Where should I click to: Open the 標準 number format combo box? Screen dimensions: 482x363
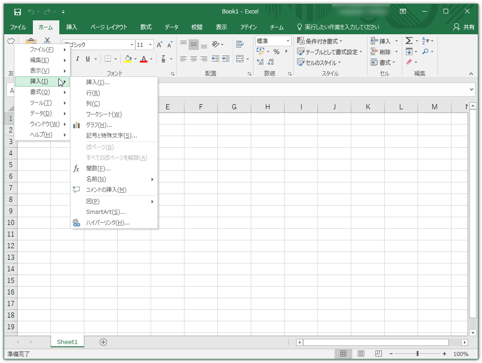point(273,41)
